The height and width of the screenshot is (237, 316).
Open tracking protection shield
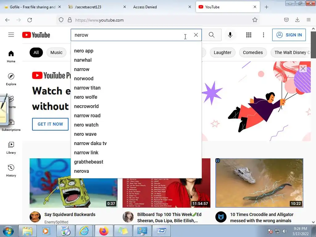click(x=61, y=20)
